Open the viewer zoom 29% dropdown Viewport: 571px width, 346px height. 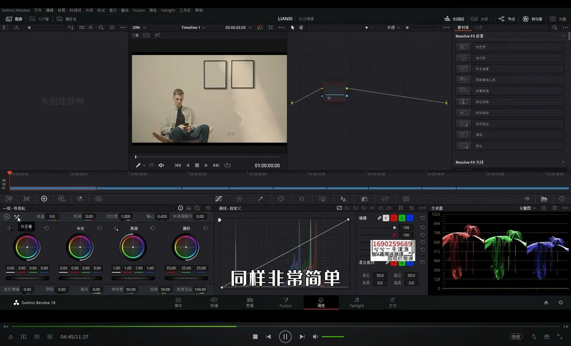pyautogui.click(x=139, y=27)
